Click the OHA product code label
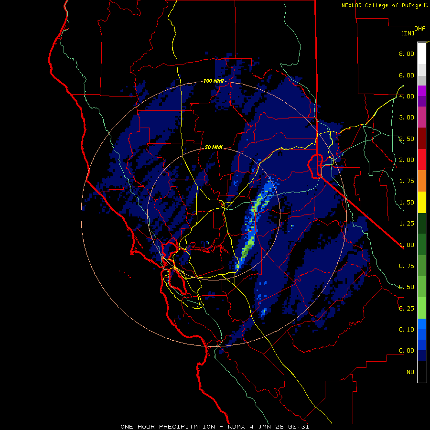The image size is (430, 430). (420, 29)
